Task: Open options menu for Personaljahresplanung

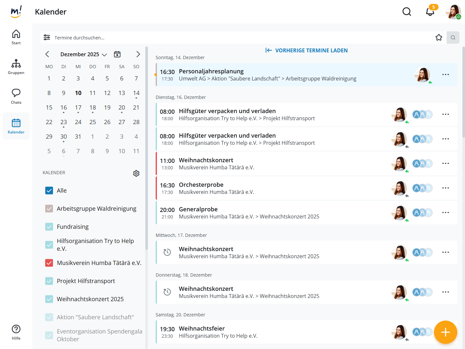Action: click(445, 75)
